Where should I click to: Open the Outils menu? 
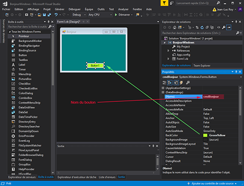pos(101,9)
